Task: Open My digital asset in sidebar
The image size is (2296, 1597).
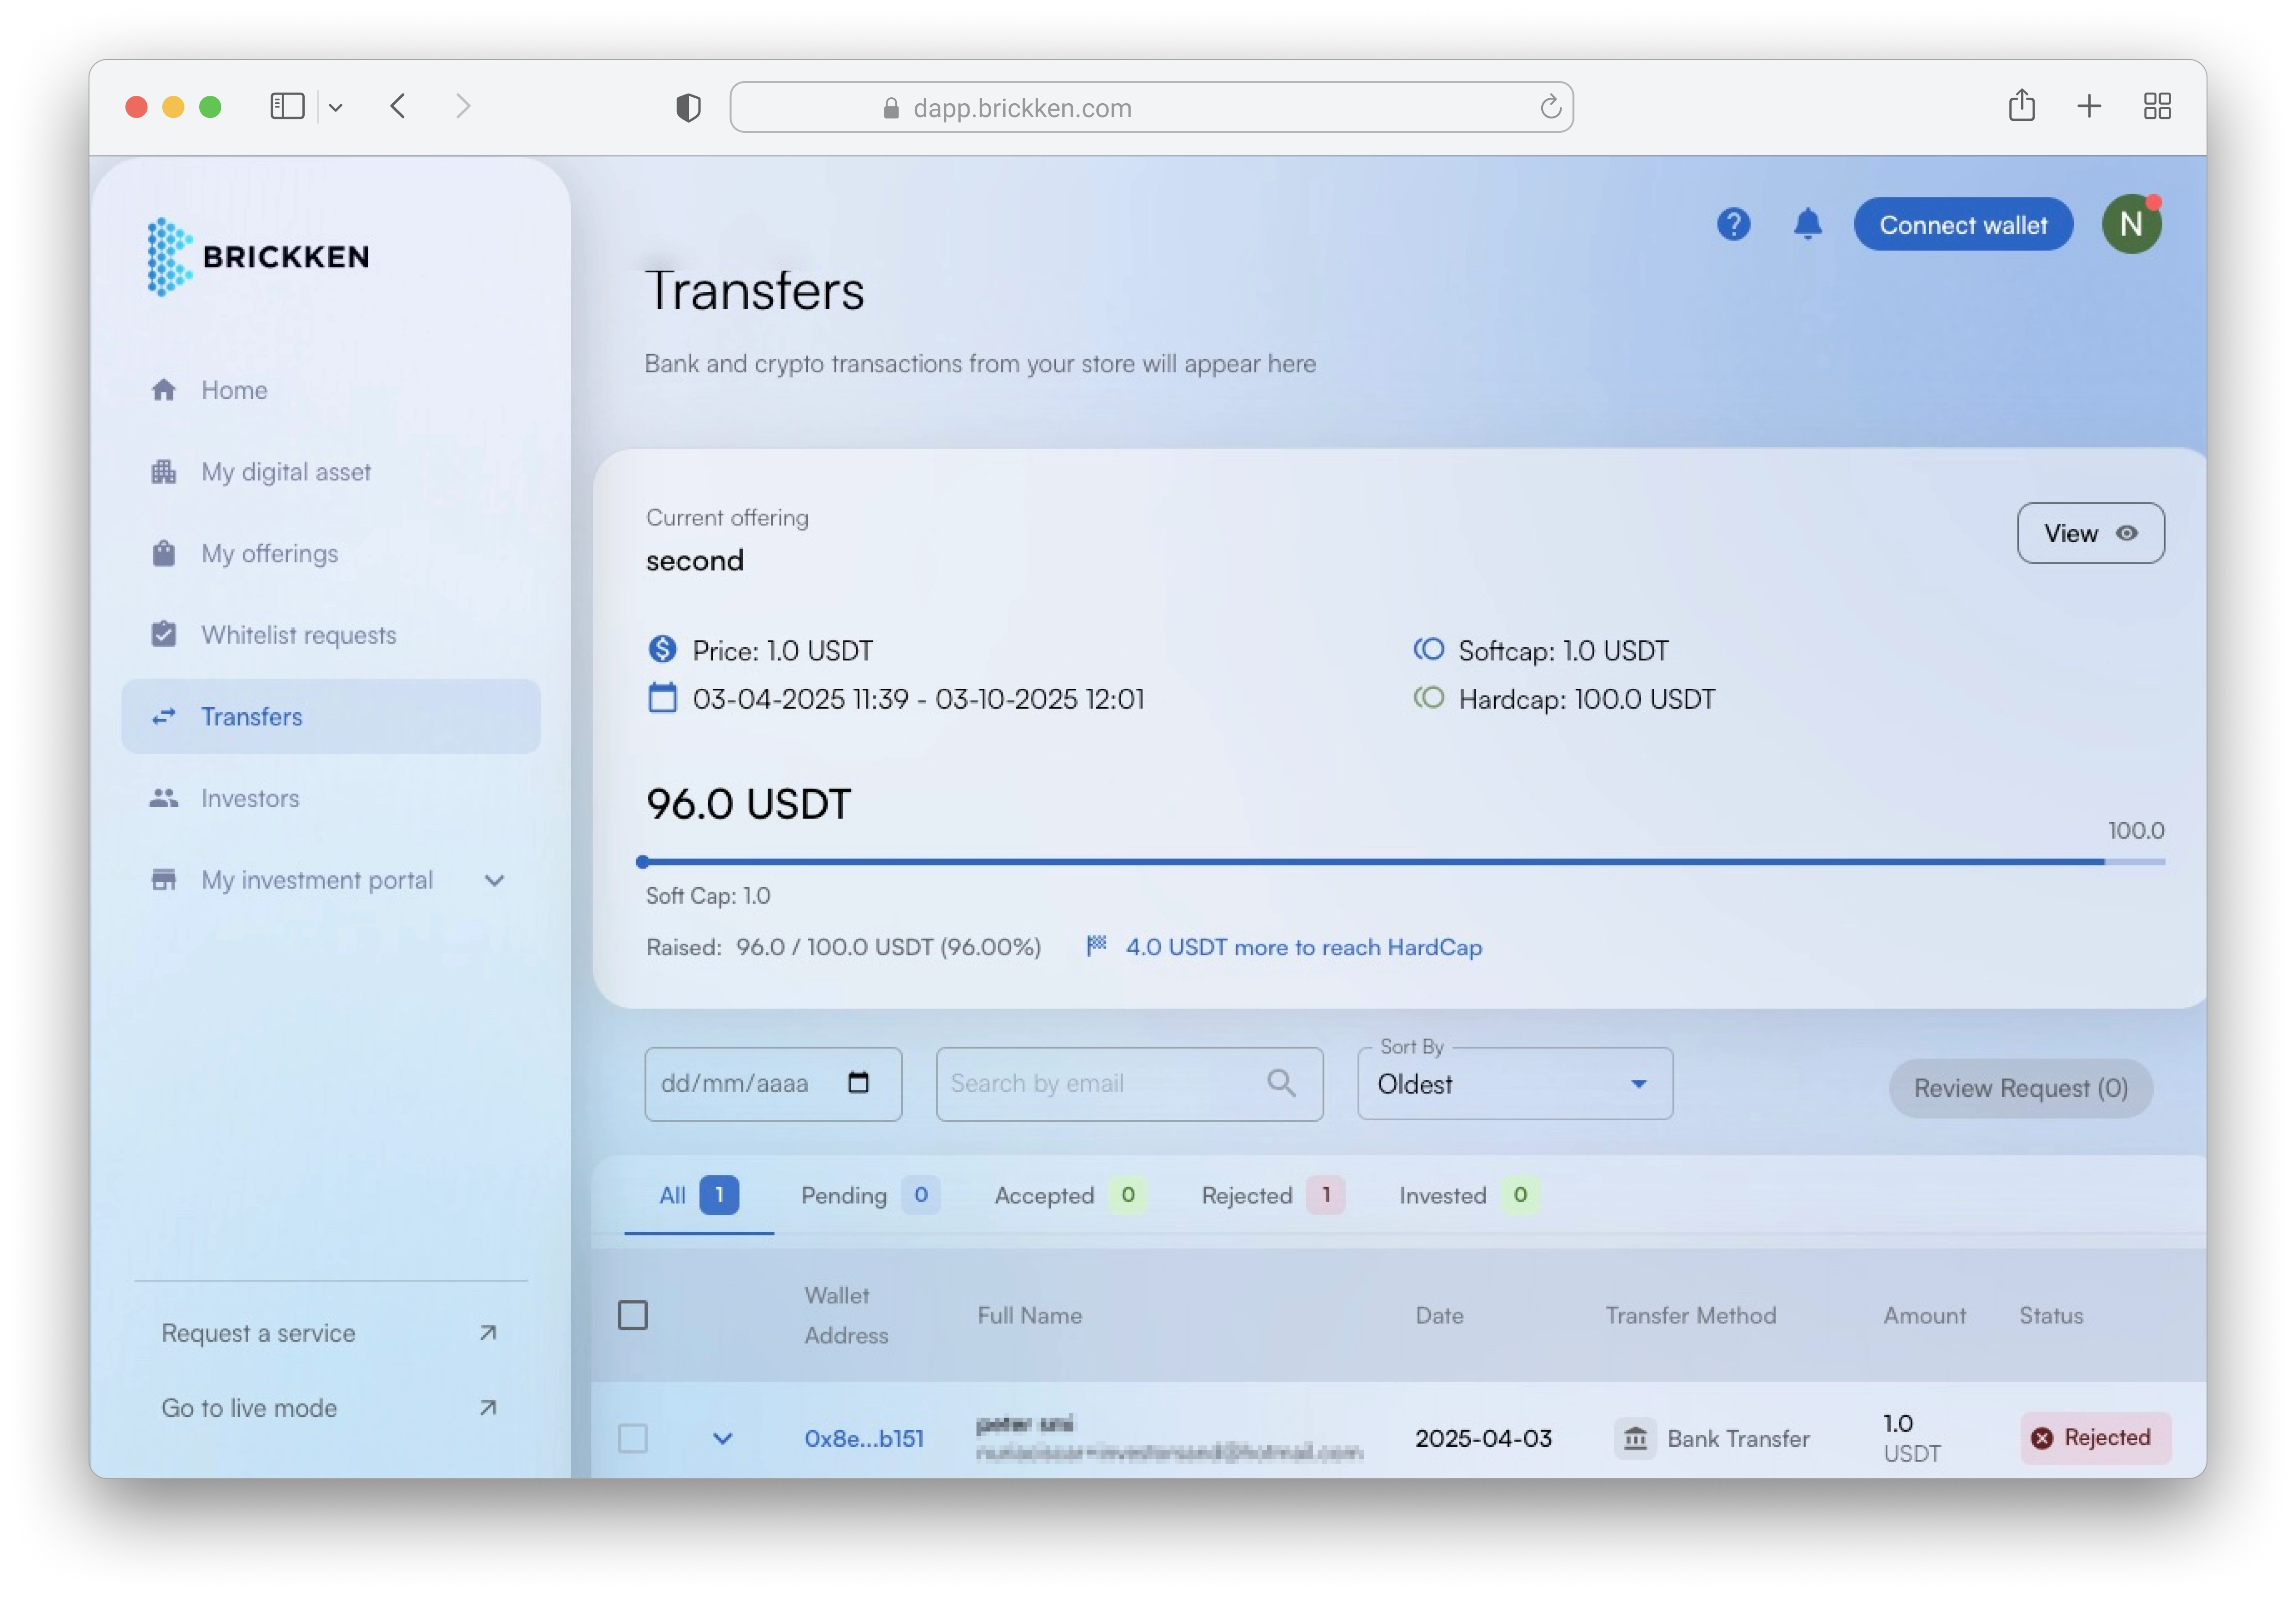Action: tap(330, 472)
